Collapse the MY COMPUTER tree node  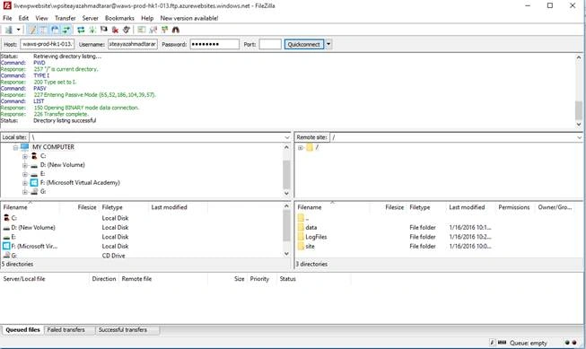tap(15, 148)
